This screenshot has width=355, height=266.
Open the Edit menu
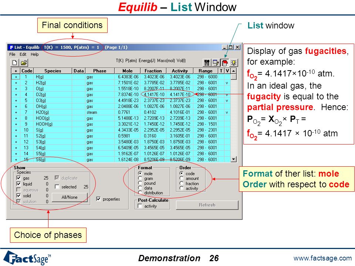[x=23, y=54]
